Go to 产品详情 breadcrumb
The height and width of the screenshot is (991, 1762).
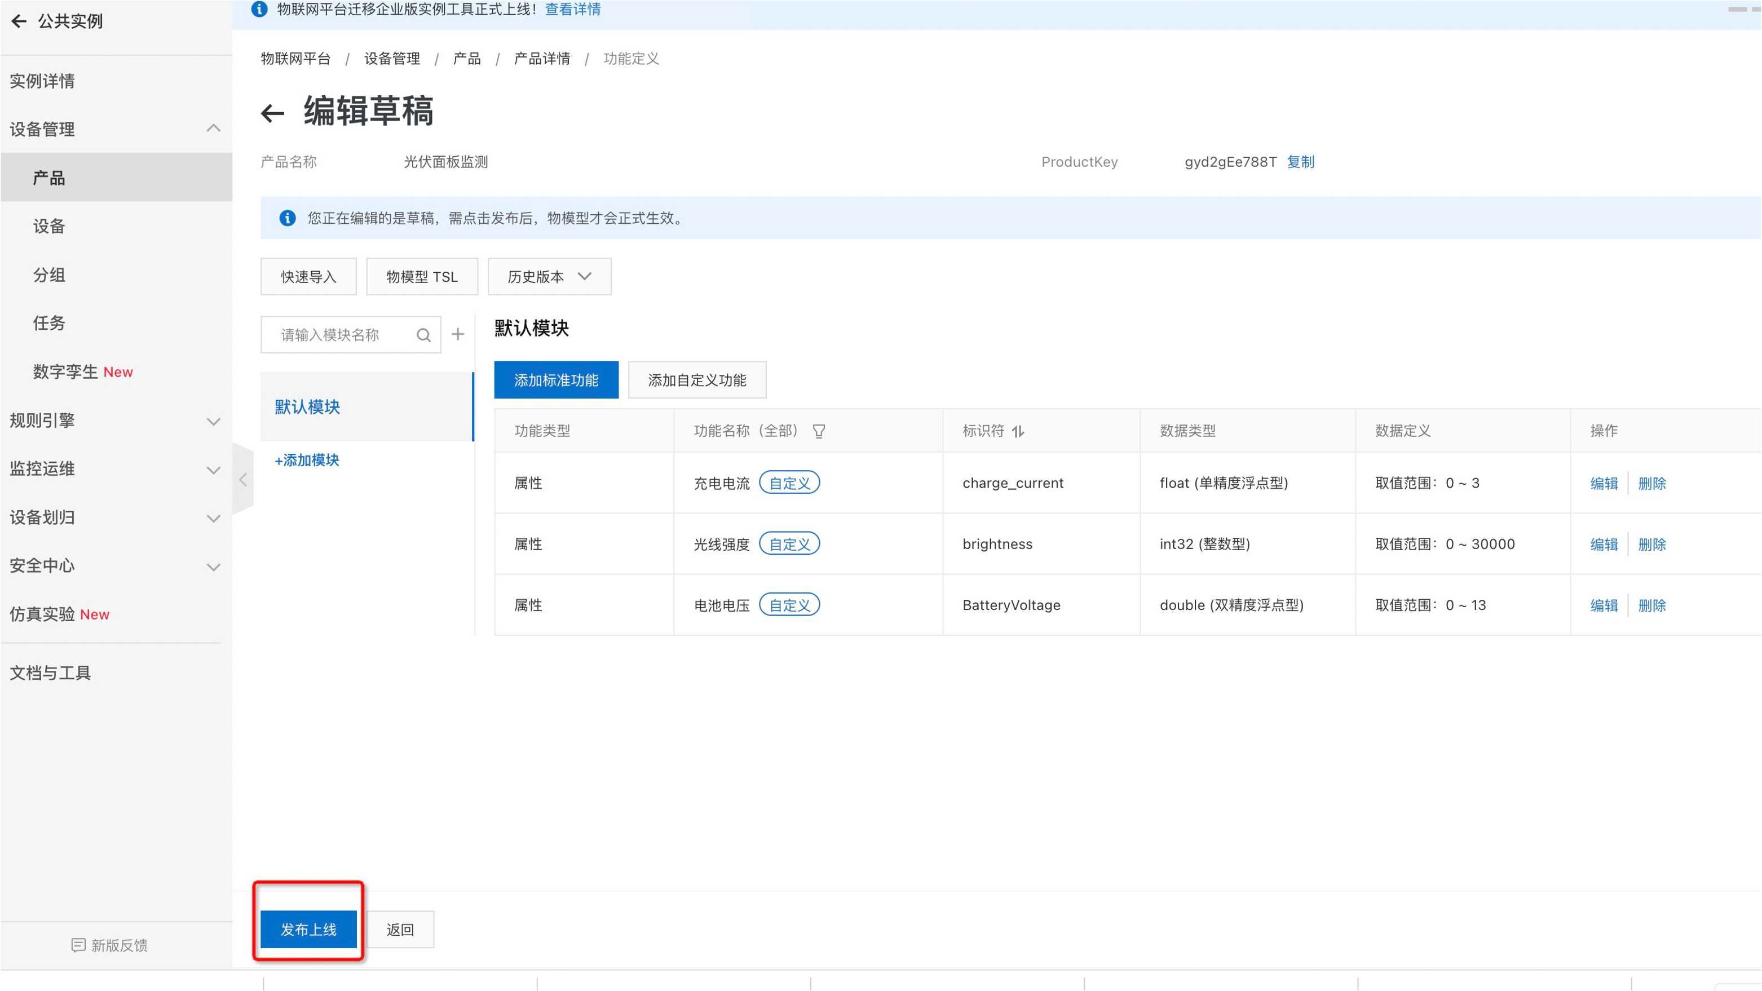point(542,58)
